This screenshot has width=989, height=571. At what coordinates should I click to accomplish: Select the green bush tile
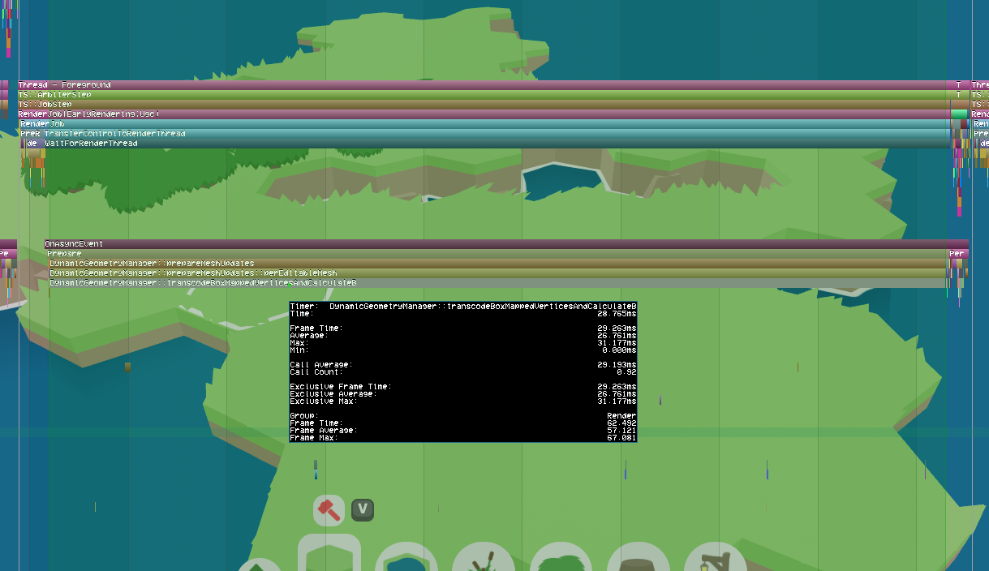pyautogui.click(x=561, y=556)
